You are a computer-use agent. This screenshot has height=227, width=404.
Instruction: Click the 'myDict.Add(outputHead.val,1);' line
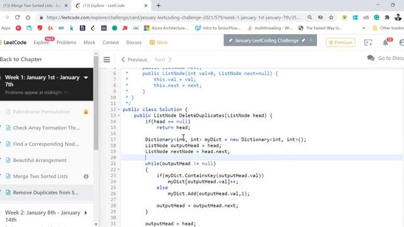click(209, 194)
